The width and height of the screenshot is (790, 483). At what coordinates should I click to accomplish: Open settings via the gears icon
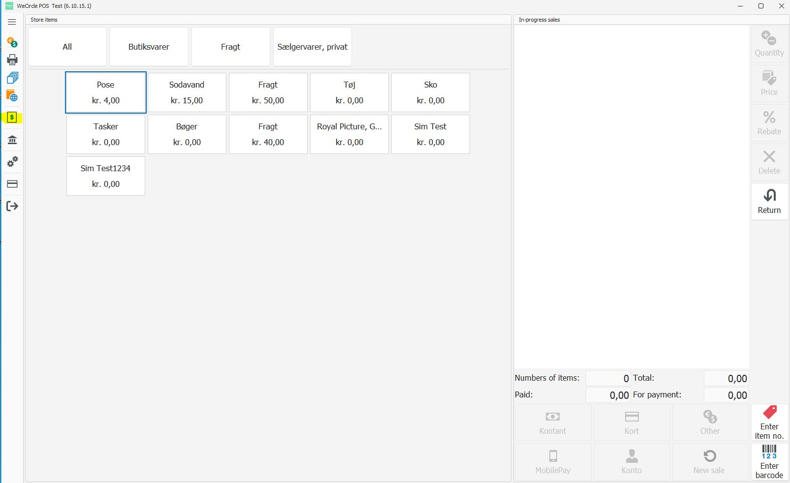12,162
